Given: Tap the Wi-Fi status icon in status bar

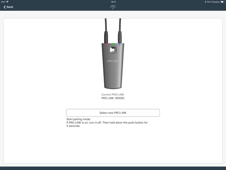Looking at the screenshot, I should [x=7, y=2].
